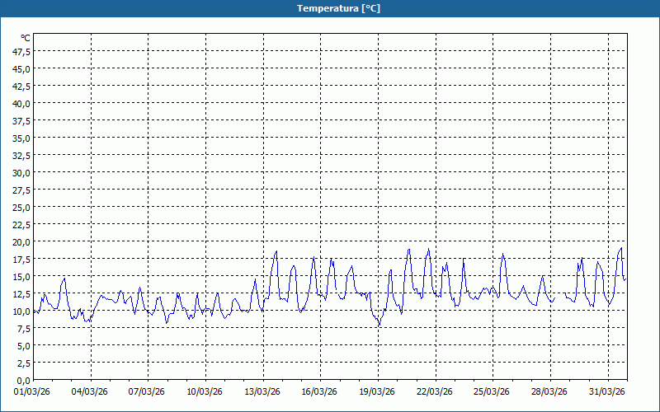Select the 12,5 y-axis label

point(22,294)
